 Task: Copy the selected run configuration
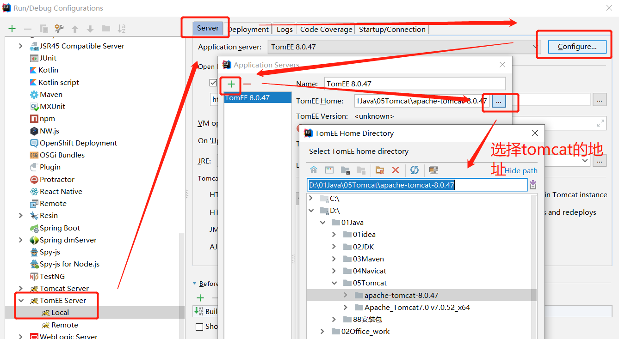(44, 29)
